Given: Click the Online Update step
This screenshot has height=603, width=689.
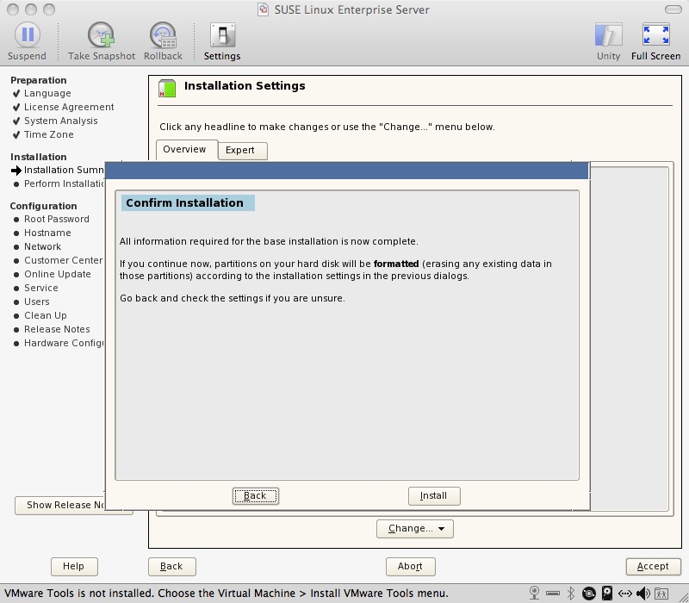Looking at the screenshot, I should click(58, 274).
